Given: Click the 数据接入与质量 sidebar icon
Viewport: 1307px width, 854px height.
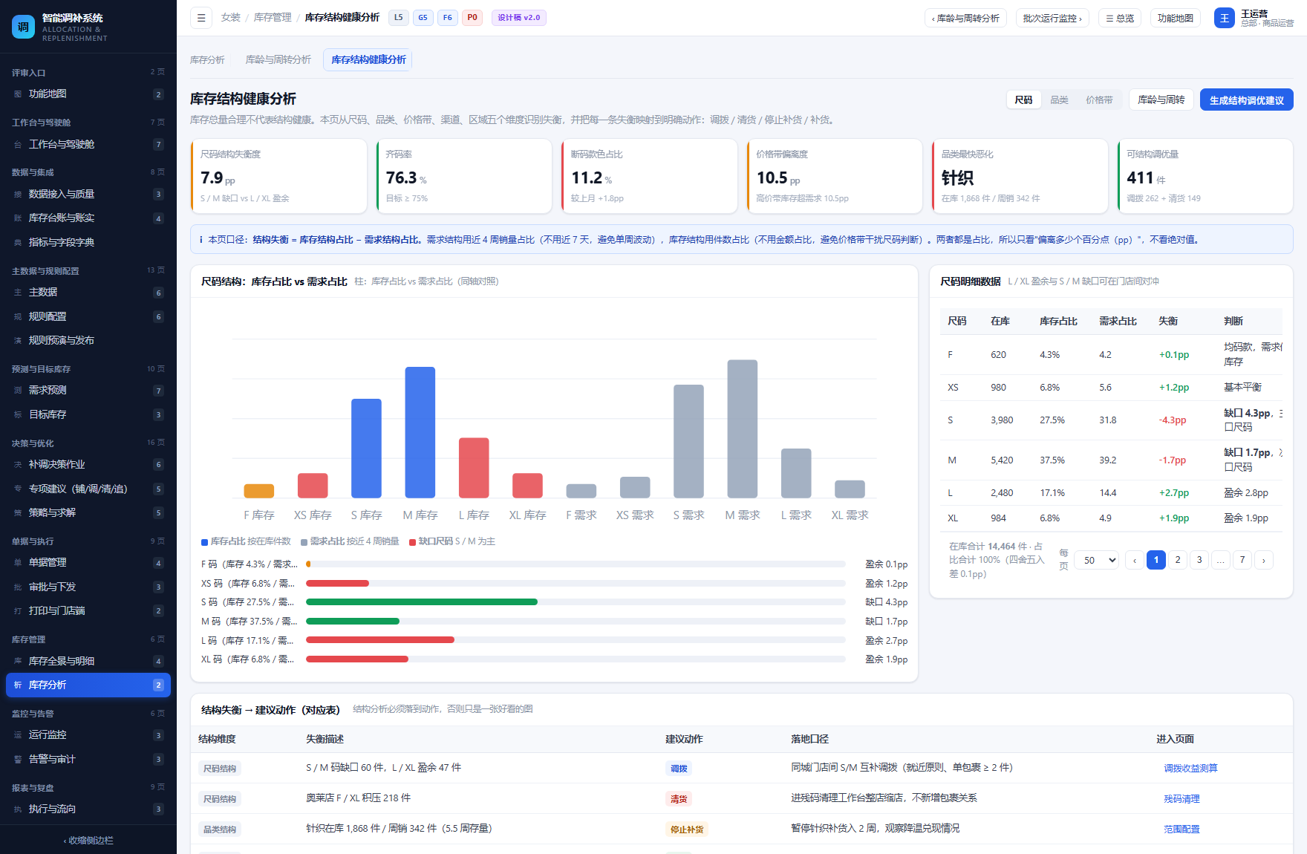Looking at the screenshot, I should (x=18, y=195).
